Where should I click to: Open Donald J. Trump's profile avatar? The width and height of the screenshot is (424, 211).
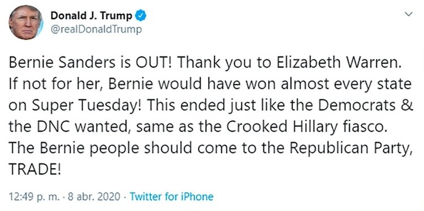[x=26, y=23]
